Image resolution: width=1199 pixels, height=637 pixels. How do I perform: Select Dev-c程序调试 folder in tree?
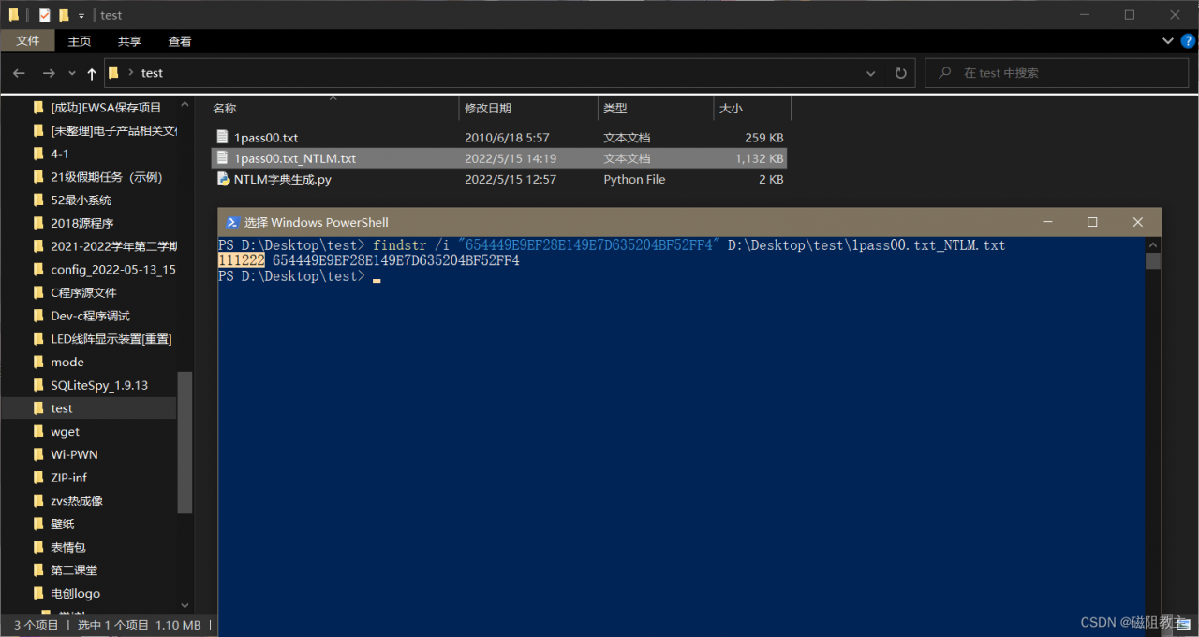(90, 316)
